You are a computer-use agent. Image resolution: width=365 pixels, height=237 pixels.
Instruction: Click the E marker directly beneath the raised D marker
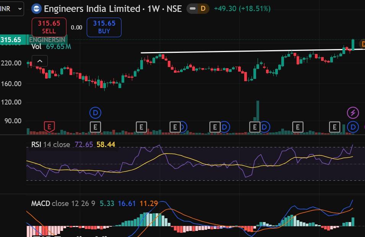pos(95,127)
